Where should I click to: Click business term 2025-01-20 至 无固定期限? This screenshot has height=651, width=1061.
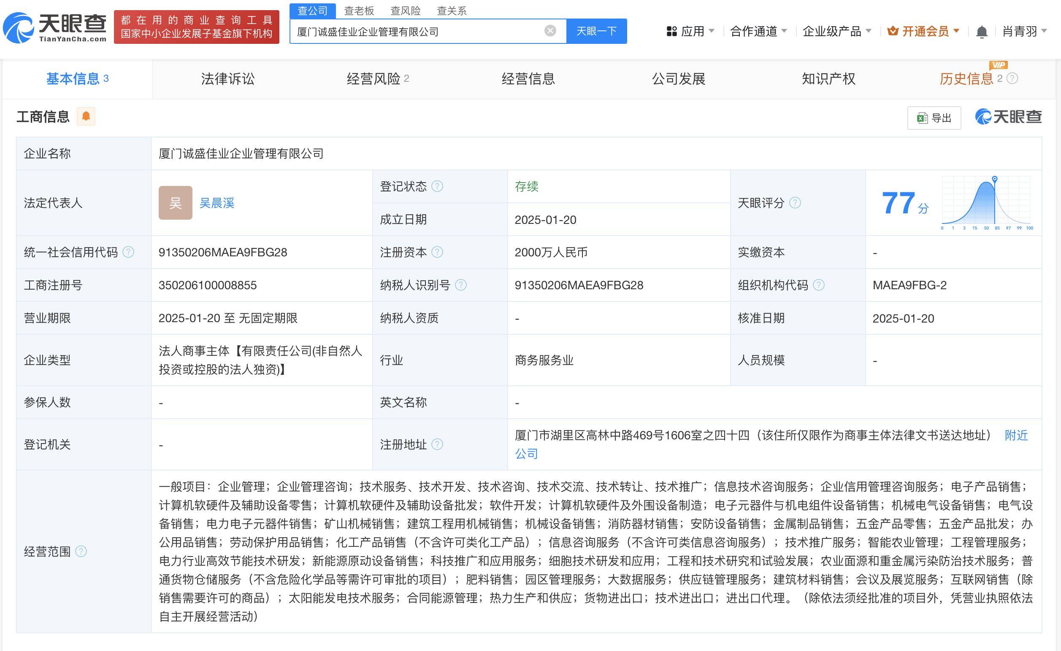pos(228,318)
